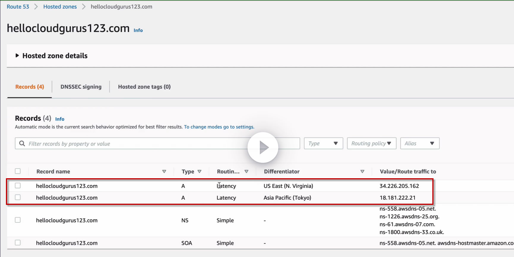Click the search magnifier icon in filter box
This screenshot has height=257, width=514.
pyautogui.click(x=22, y=144)
